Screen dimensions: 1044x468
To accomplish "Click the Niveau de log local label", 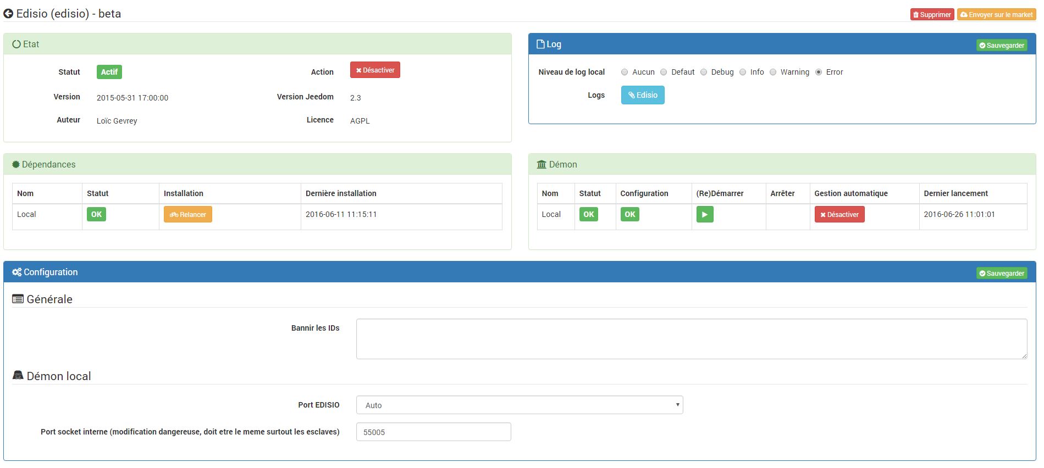I will [x=571, y=72].
